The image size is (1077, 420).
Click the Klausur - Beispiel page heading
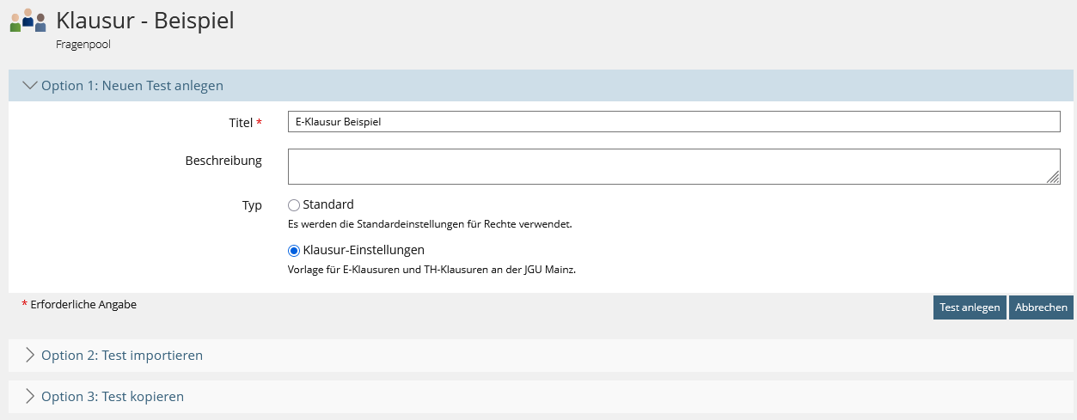145,21
